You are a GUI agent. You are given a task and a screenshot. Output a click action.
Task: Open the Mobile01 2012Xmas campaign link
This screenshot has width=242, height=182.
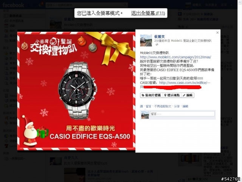coord(175,57)
